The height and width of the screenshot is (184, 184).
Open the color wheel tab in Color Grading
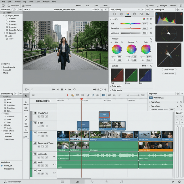128,14
